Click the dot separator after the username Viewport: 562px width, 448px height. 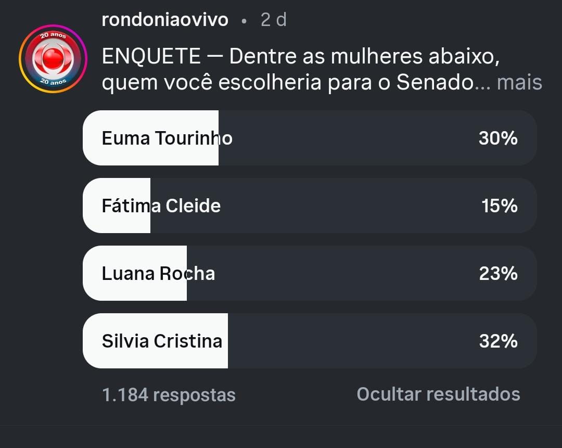244,21
